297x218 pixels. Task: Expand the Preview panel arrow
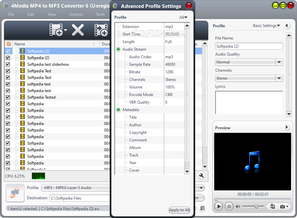287,127
